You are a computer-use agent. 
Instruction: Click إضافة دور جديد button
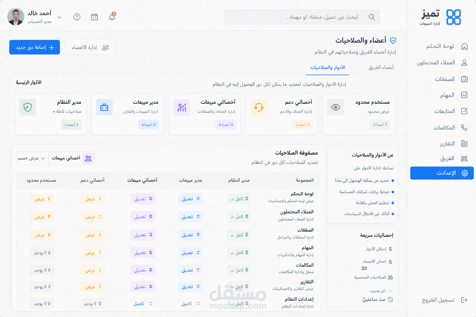click(35, 47)
